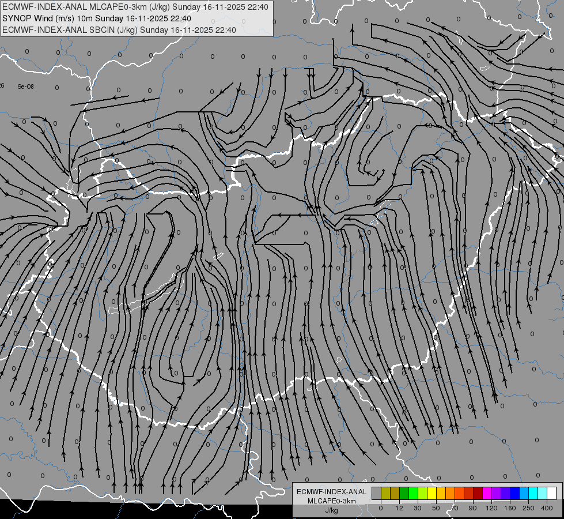The height and width of the screenshot is (519, 564).
Task: Click the legend tick label 120
Action: tap(491, 508)
